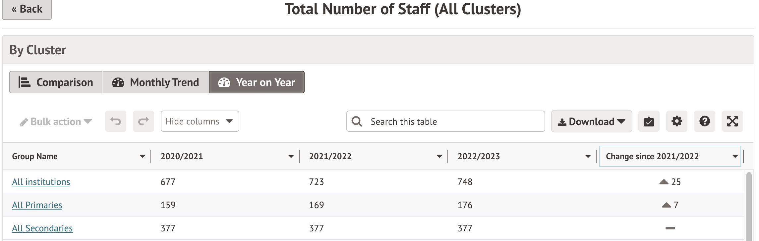Click the redo arrow icon
The width and height of the screenshot is (759, 241).
click(x=144, y=121)
